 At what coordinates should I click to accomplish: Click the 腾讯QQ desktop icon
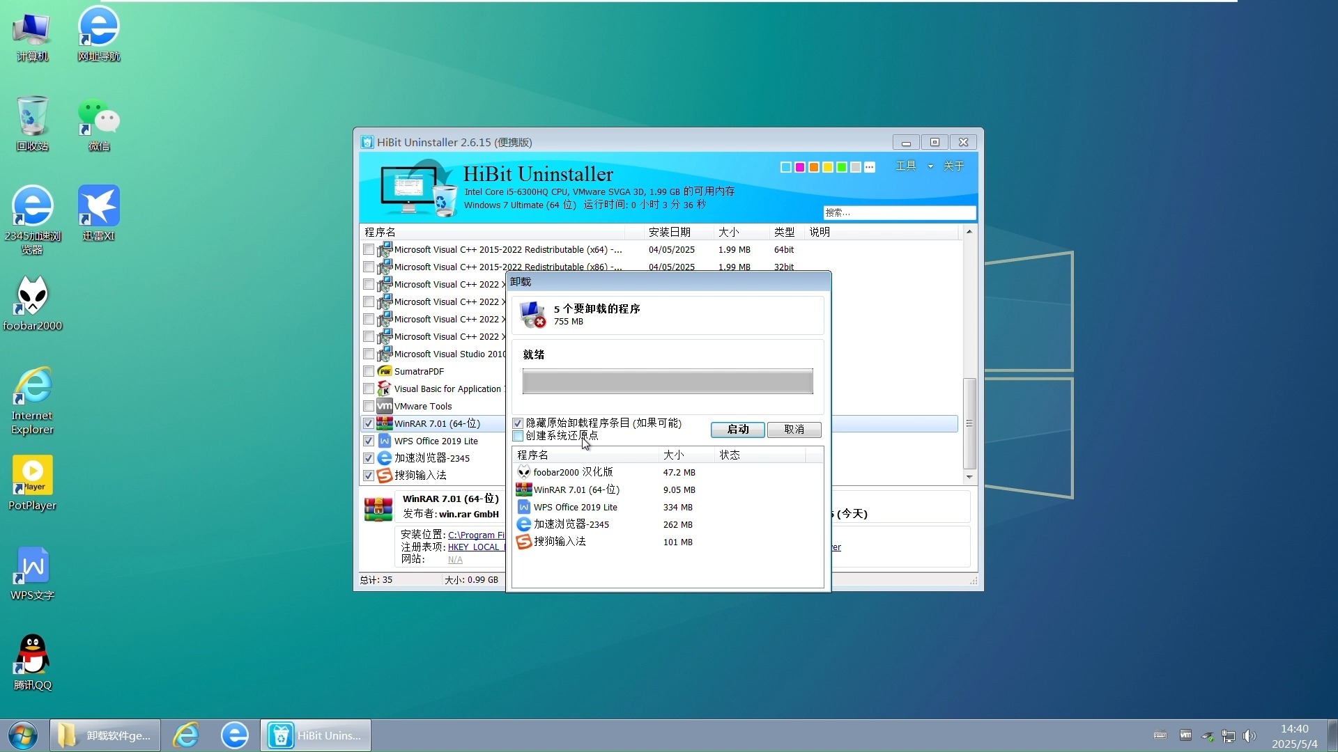pyautogui.click(x=32, y=655)
